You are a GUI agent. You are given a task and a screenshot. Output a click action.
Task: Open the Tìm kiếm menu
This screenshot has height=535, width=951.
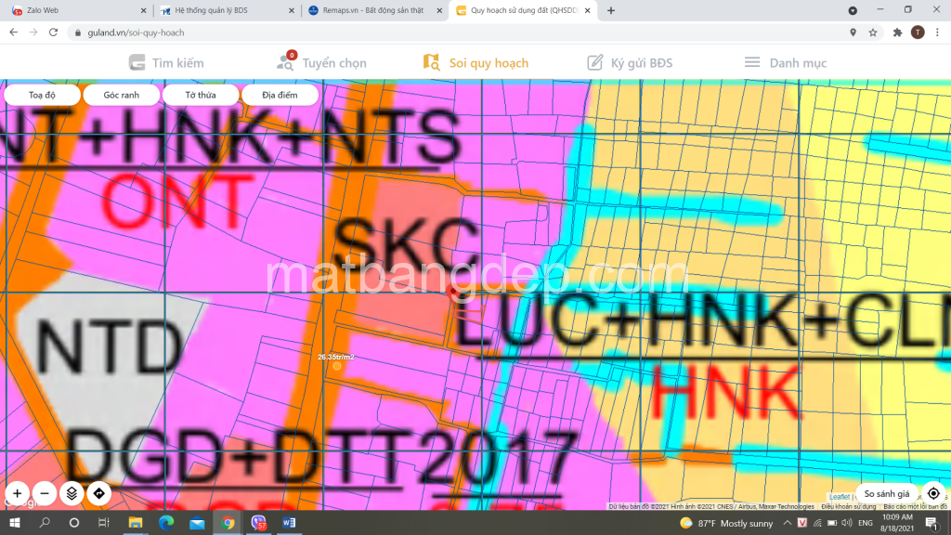pos(166,62)
